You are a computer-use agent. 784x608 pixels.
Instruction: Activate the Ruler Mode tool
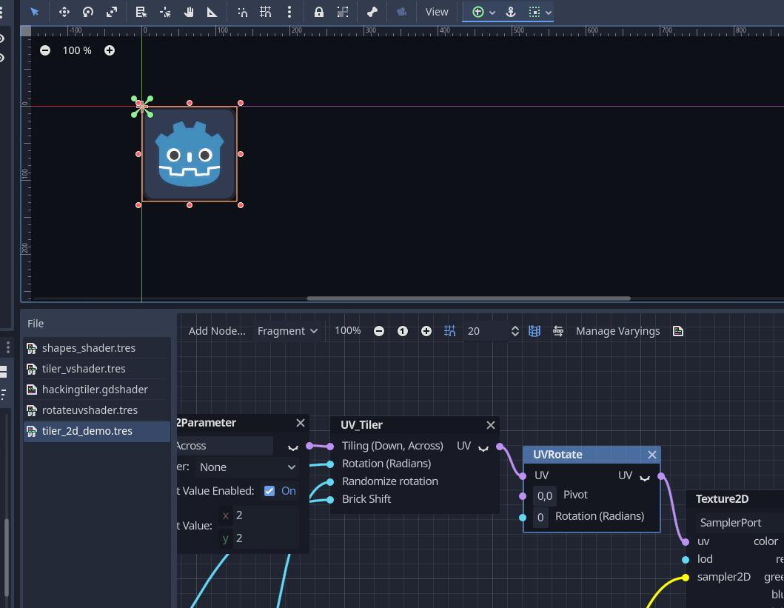click(212, 12)
